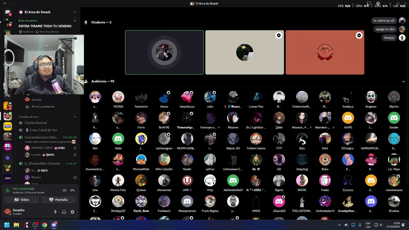The height and width of the screenshot is (230, 409).
Task: Open the purple SMASH server icon
Action: tap(8, 178)
